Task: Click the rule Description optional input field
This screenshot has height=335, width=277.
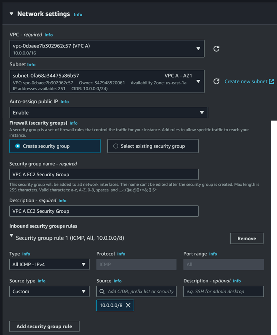Action: pyautogui.click(x=223, y=291)
